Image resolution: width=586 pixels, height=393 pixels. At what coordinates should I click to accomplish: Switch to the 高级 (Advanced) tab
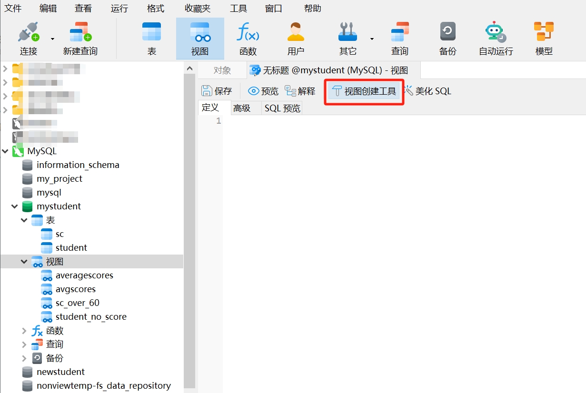pyautogui.click(x=242, y=108)
